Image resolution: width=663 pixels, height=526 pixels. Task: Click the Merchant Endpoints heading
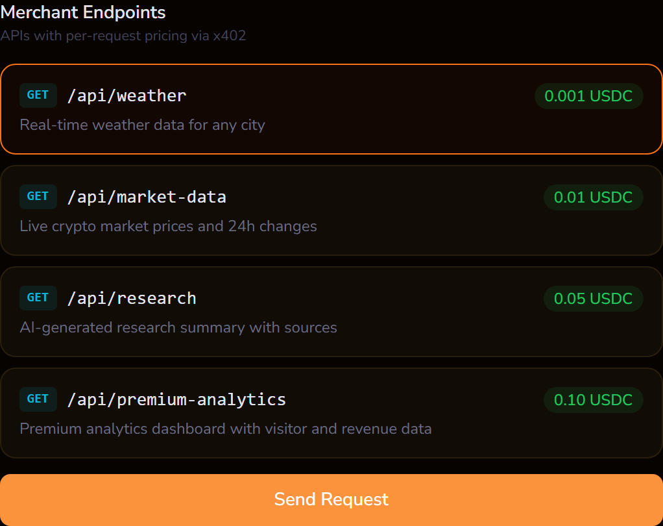[83, 12]
